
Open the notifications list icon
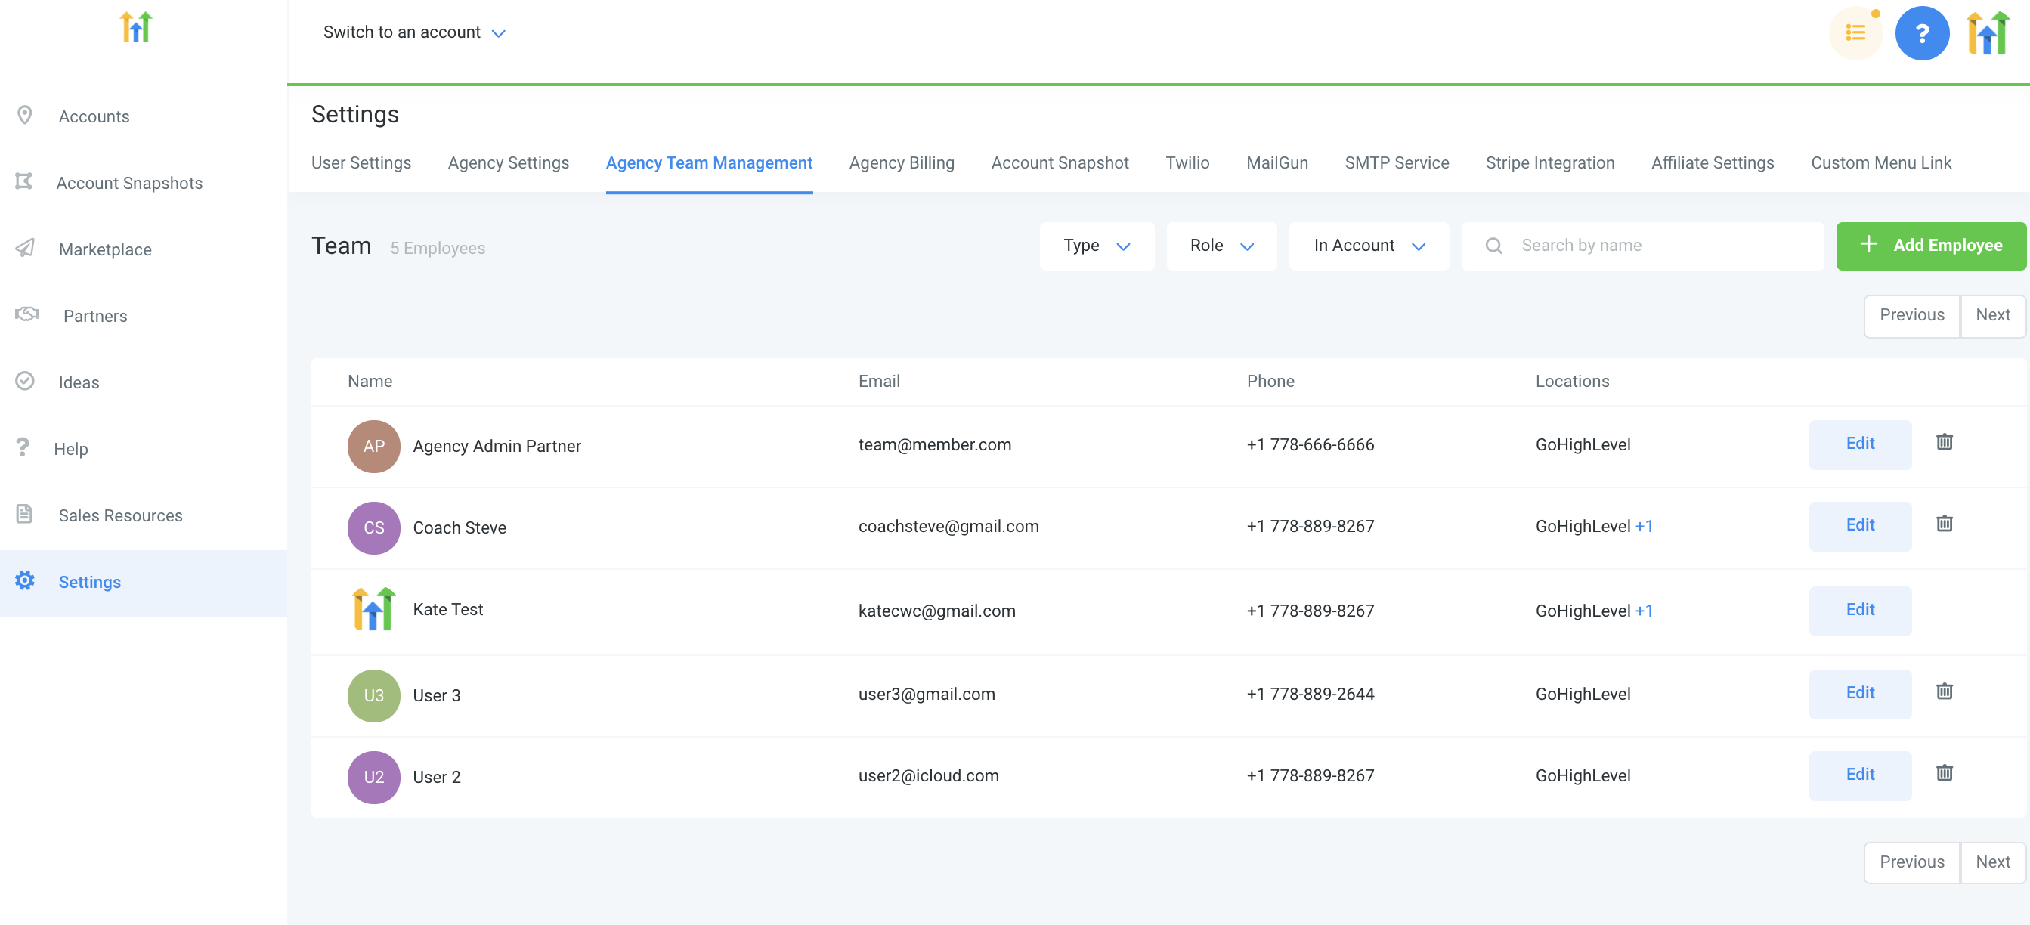tap(1855, 33)
